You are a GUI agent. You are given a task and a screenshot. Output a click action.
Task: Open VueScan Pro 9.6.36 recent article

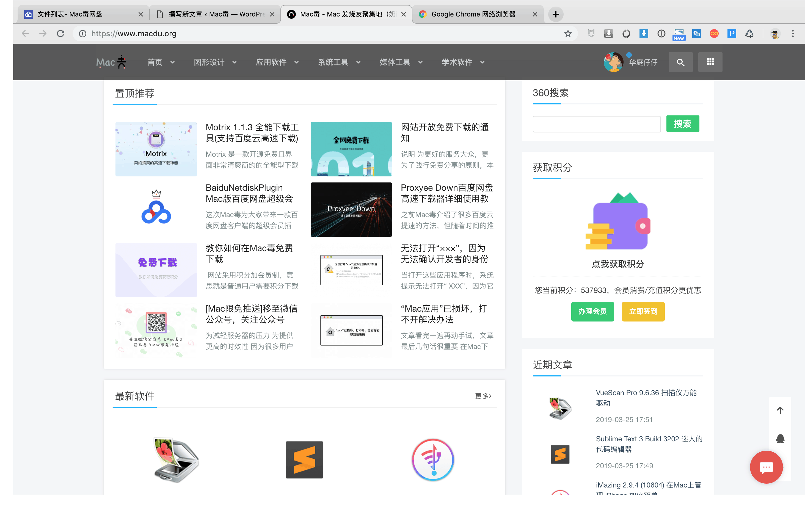pos(646,398)
